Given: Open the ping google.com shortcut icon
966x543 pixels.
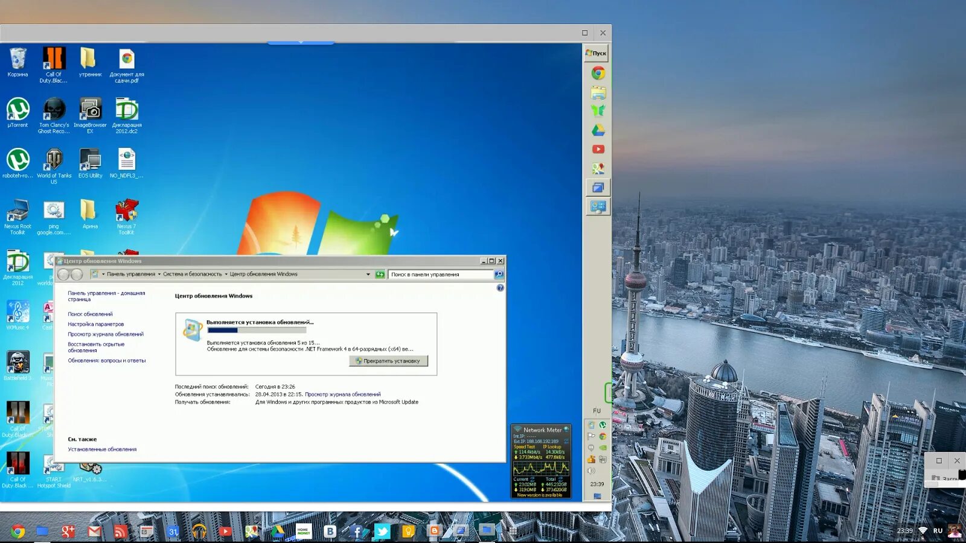Looking at the screenshot, I should (x=54, y=217).
